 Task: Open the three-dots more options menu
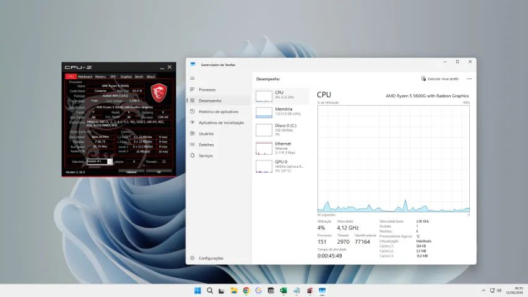pos(469,79)
